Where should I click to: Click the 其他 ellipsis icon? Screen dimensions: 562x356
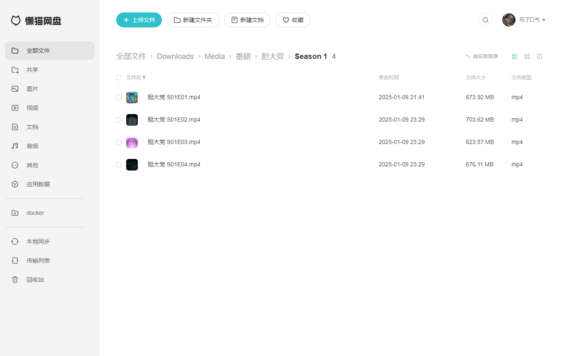point(15,165)
